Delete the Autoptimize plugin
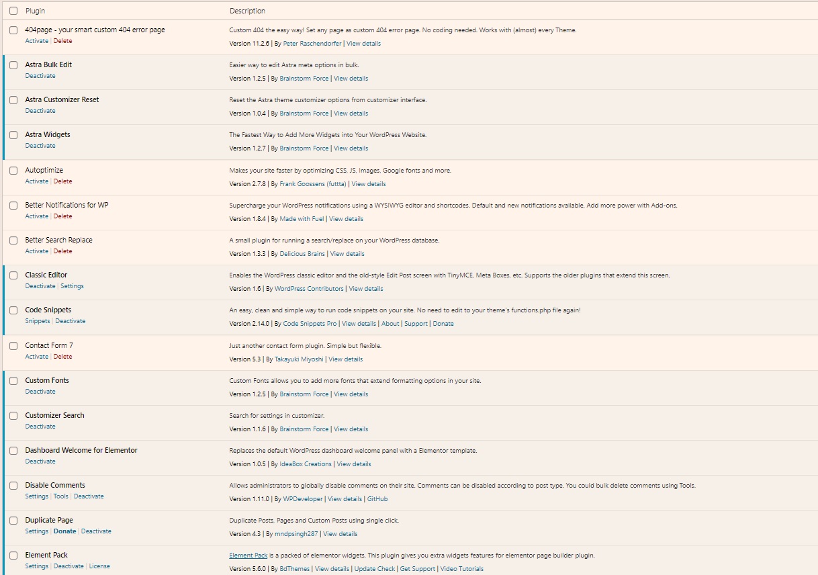 (62, 181)
